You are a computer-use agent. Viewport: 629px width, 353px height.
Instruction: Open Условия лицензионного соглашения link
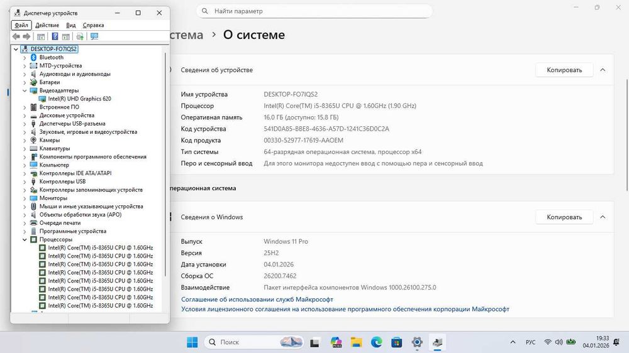click(x=345, y=309)
